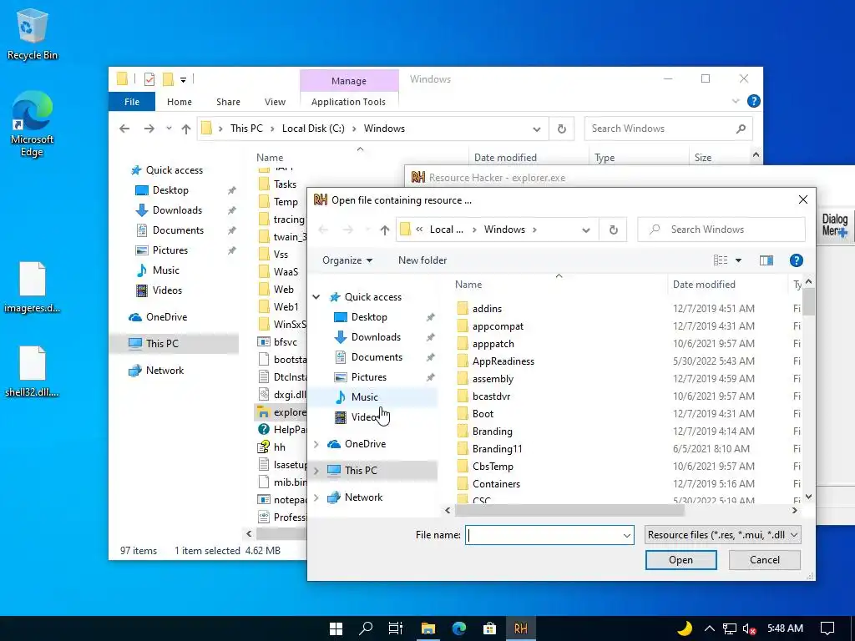This screenshot has width=855, height=641.
Task: Click the back arrow in File Explorer window
Action: point(125,129)
